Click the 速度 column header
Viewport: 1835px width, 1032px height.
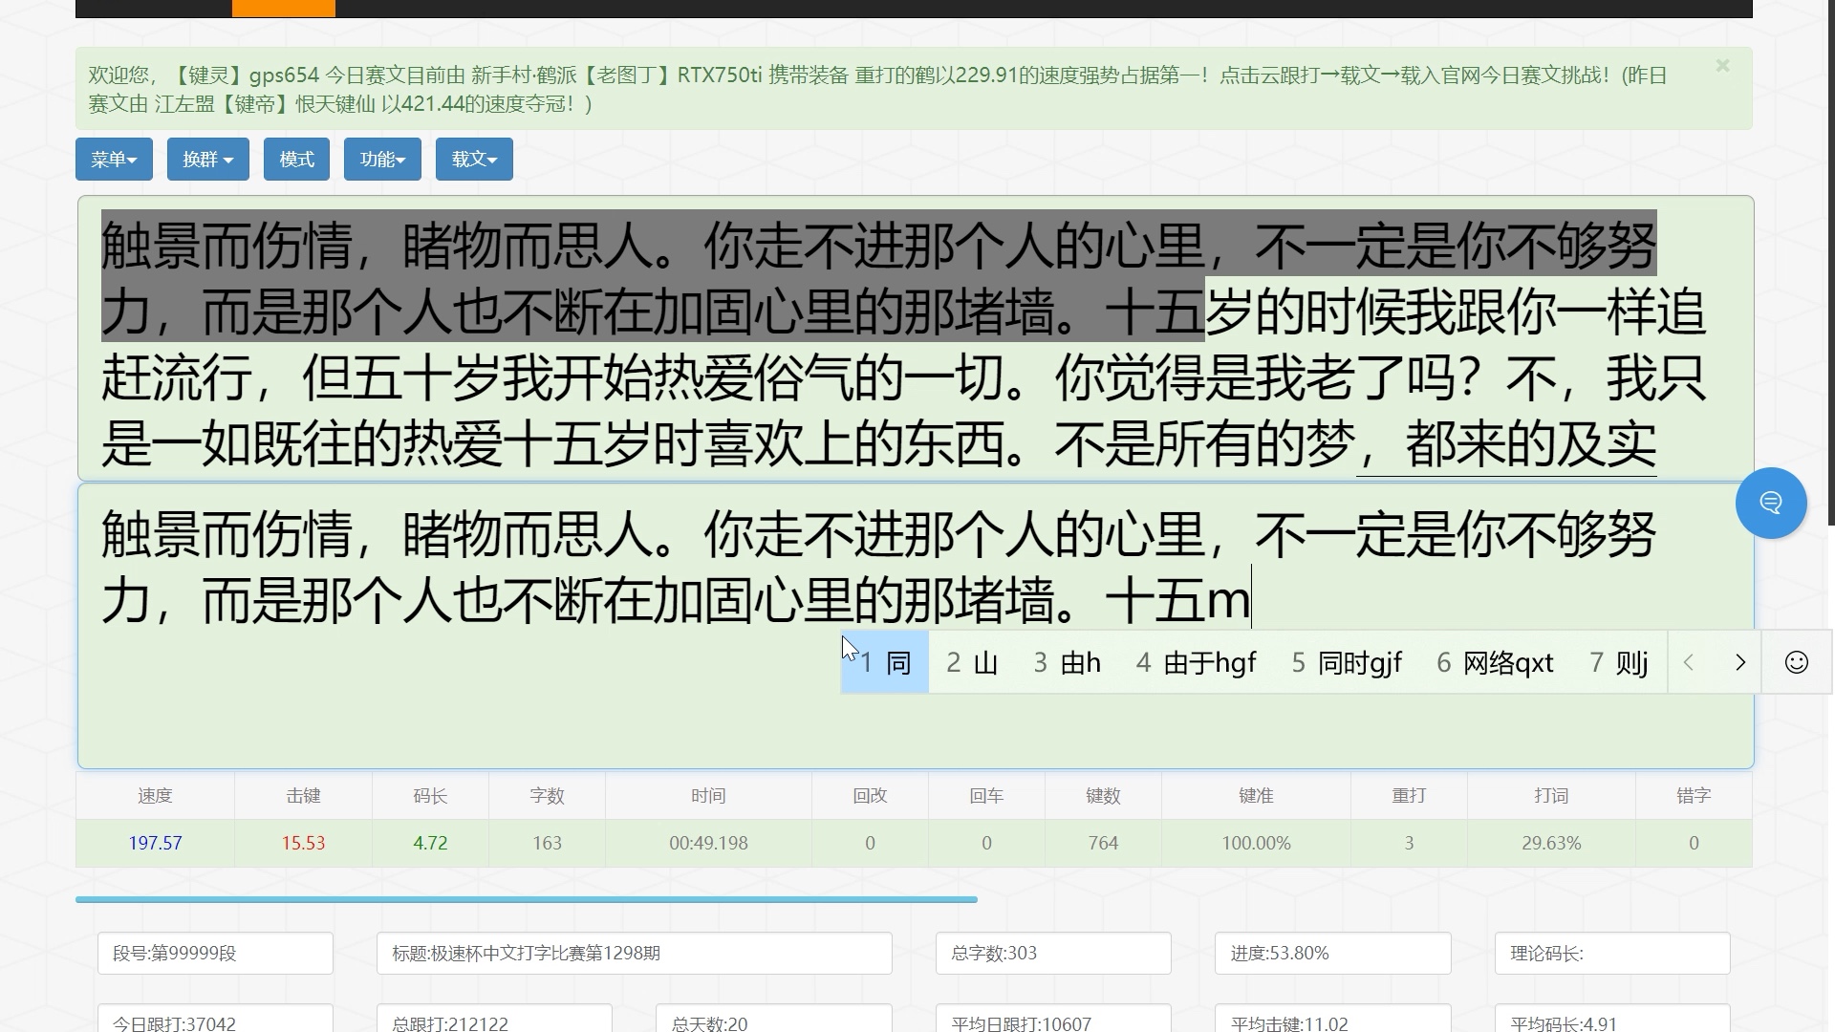pyautogui.click(x=155, y=796)
